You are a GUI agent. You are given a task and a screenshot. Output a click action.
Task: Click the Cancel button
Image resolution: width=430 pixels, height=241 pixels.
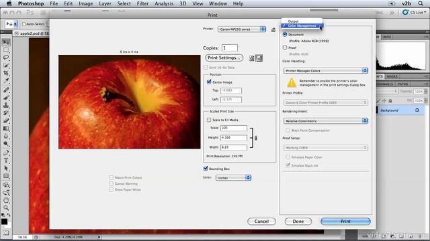click(261, 222)
